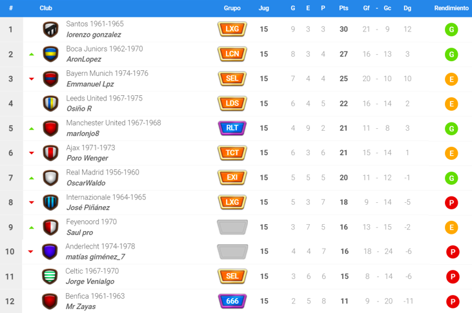Click the Boca Juniors club shield icon

pos(50,54)
